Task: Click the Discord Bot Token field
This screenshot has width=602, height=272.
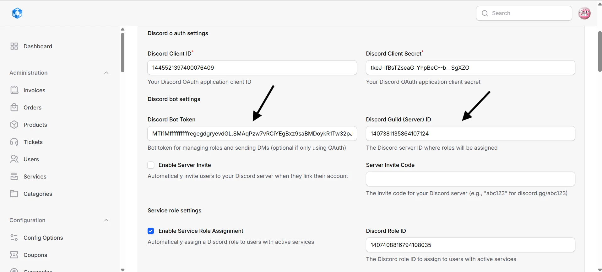Action: (252, 134)
